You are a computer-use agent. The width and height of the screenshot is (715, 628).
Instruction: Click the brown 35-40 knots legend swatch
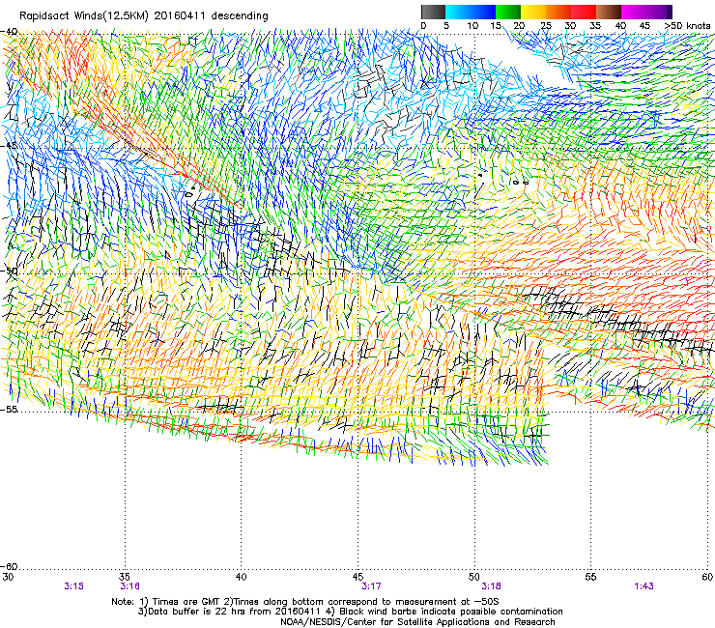coord(609,12)
